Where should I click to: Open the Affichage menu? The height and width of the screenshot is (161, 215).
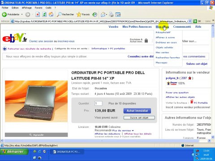pyautogui.click(x=26, y=8)
